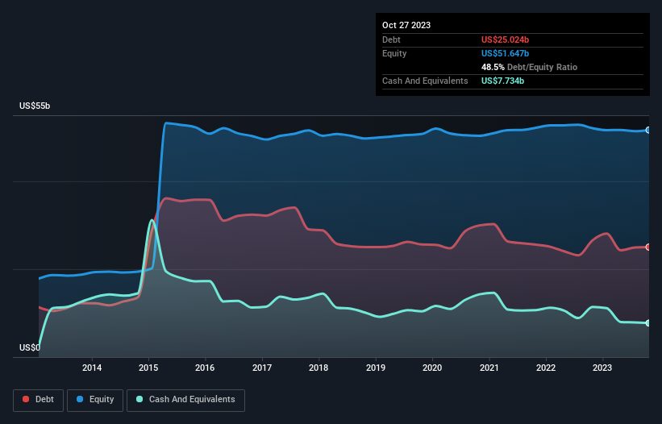Screen dimensions: 662x424
Task: Click the US$0 y-axis label
Action: pos(30,347)
